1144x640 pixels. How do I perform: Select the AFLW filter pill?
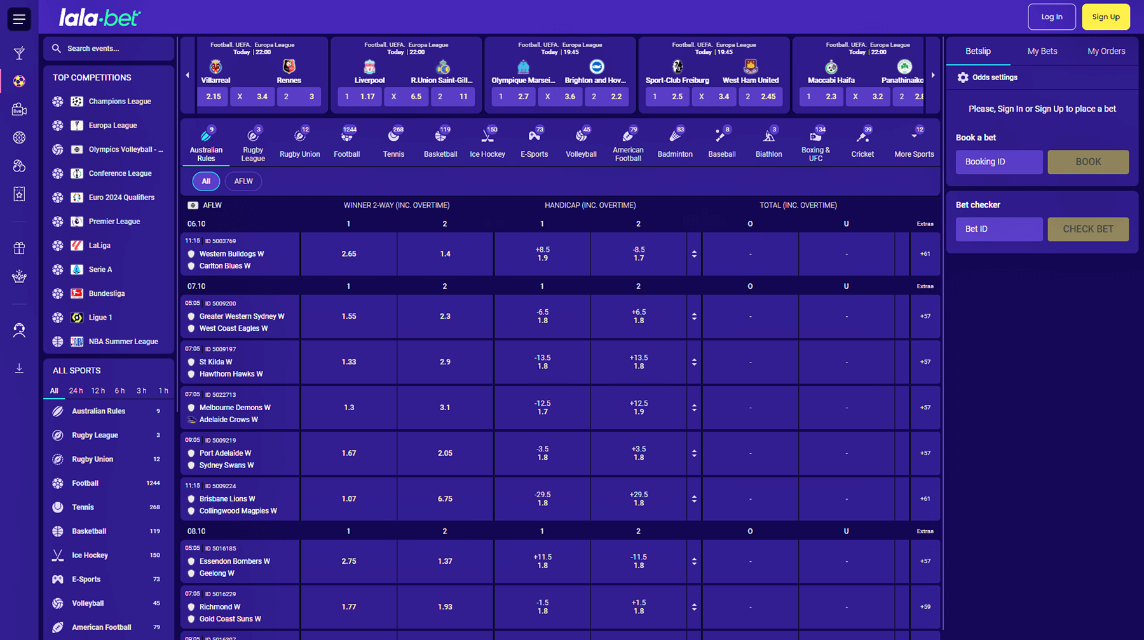(x=243, y=182)
